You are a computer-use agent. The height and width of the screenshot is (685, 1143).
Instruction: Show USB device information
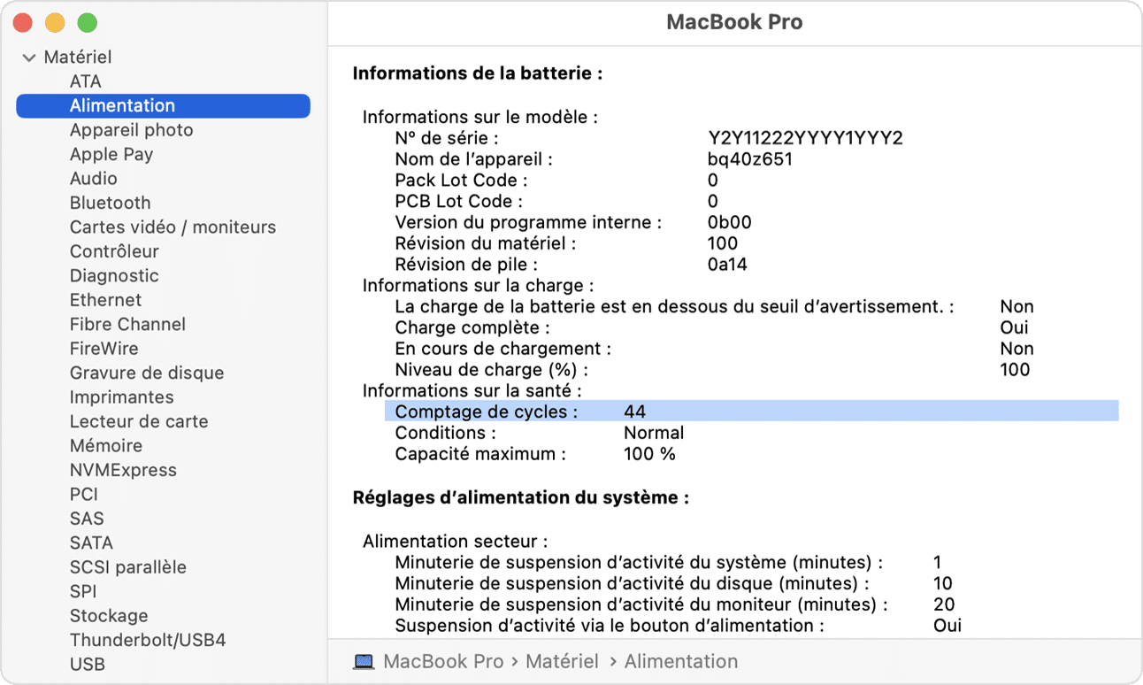(x=88, y=664)
